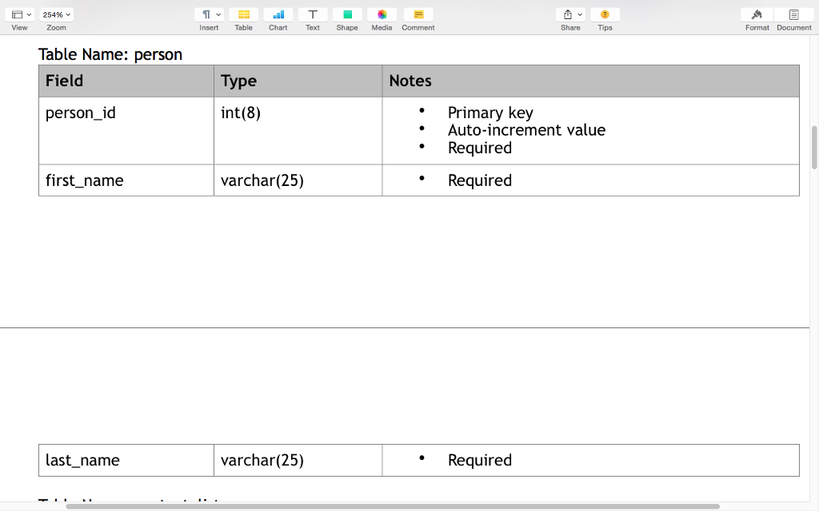Add a Text box
819x511 pixels.
[312, 18]
